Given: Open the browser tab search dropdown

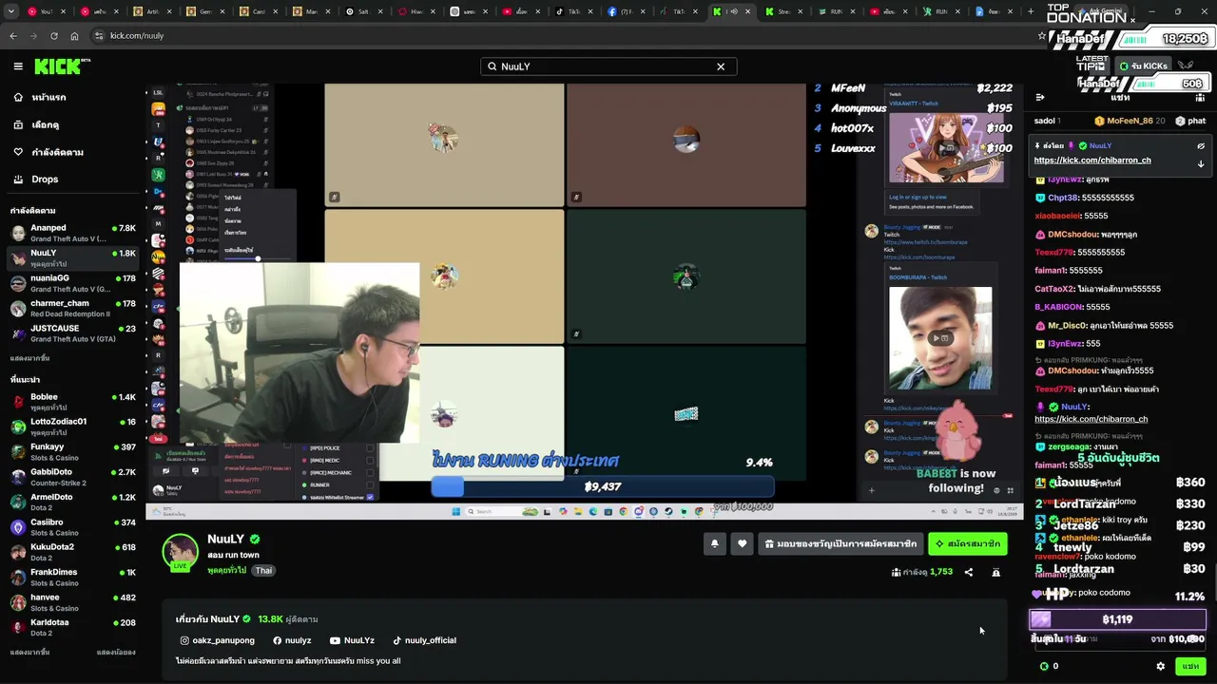Looking at the screenshot, I should (x=11, y=11).
